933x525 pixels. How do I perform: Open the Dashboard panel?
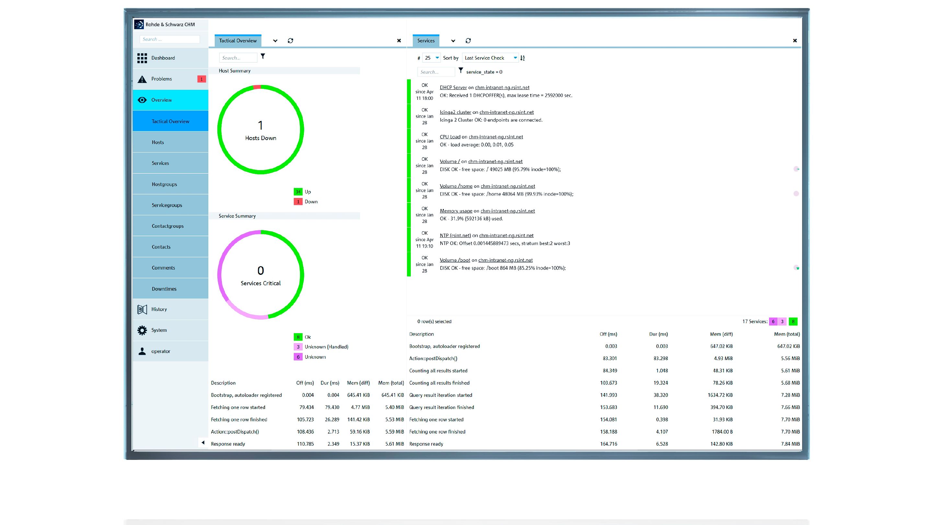pos(163,58)
